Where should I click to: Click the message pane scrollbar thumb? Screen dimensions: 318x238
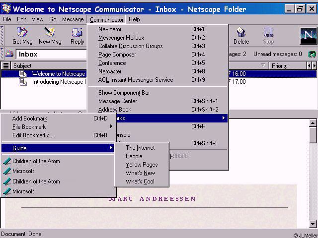pos(313,135)
